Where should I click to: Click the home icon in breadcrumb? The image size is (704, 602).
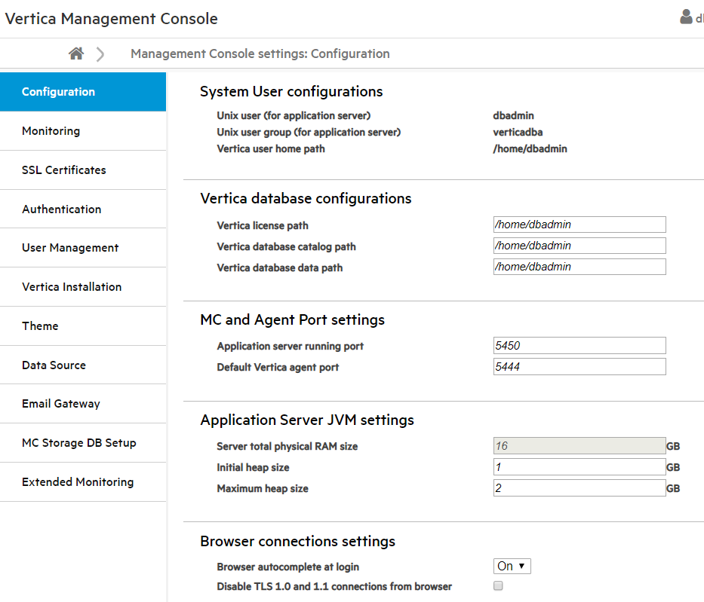click(x=76, y=53)
